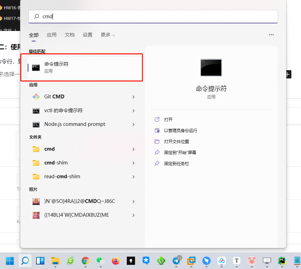Open Telegram with 59 badge in taskbar

(x=177, y=260)
